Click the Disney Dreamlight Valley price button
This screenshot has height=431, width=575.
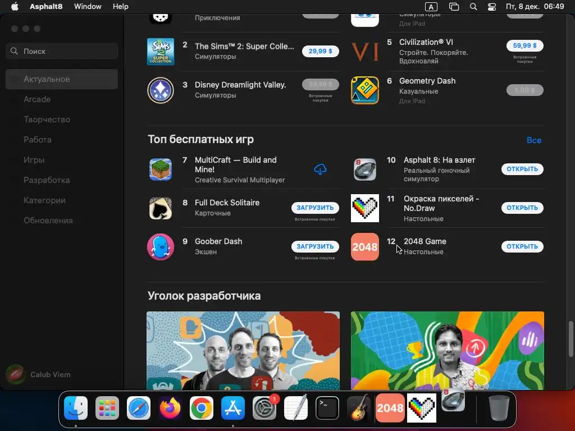[x=320, y=84]
